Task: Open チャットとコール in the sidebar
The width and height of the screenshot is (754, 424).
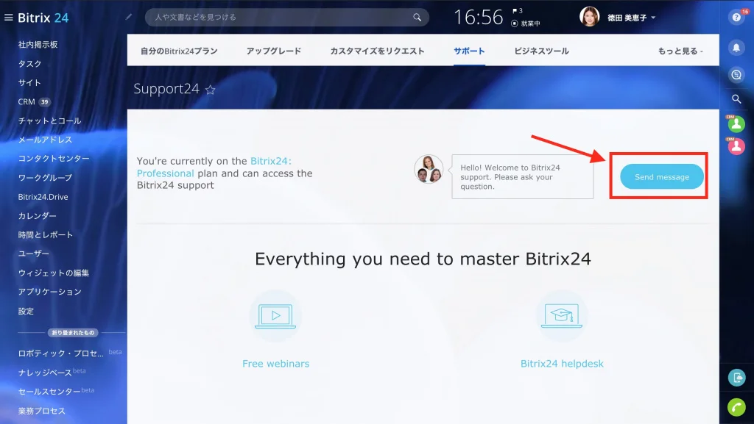Action: pos(49,121)
